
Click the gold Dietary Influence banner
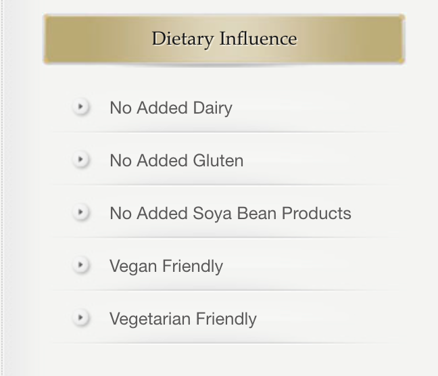224,39
